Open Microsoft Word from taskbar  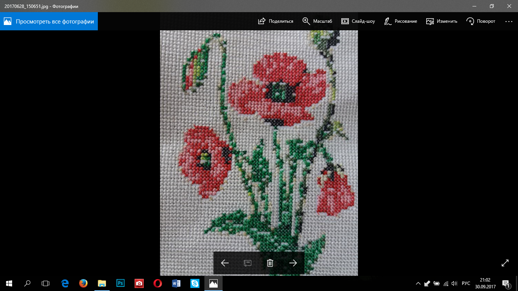pos(176,283)
